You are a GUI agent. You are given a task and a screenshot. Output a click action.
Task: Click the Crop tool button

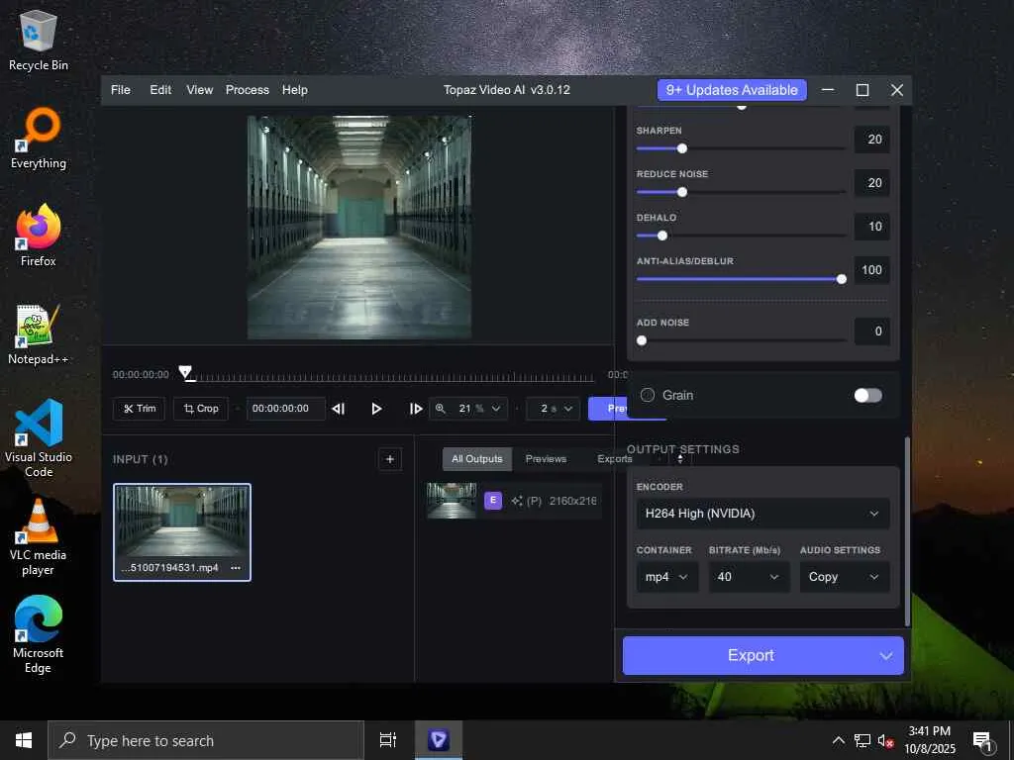[200, 409]
